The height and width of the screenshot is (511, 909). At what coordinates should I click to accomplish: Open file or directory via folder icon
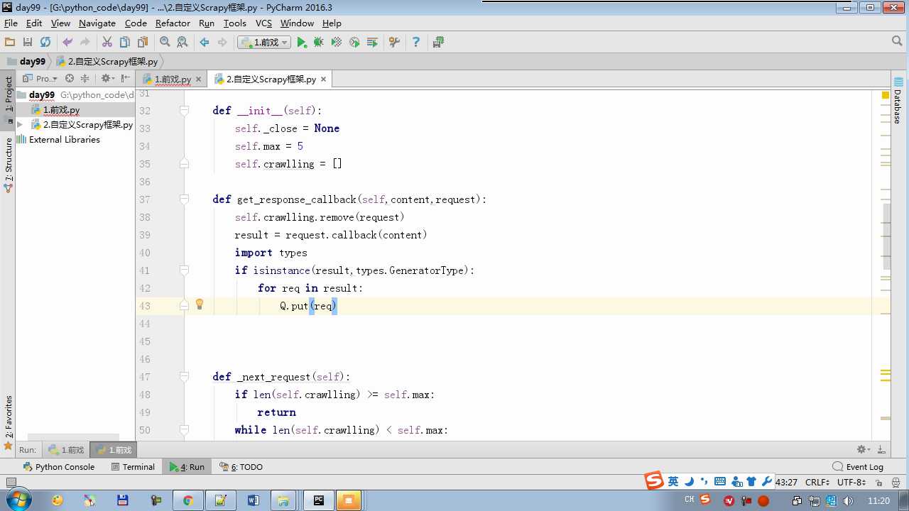click(x=10, y=43)
